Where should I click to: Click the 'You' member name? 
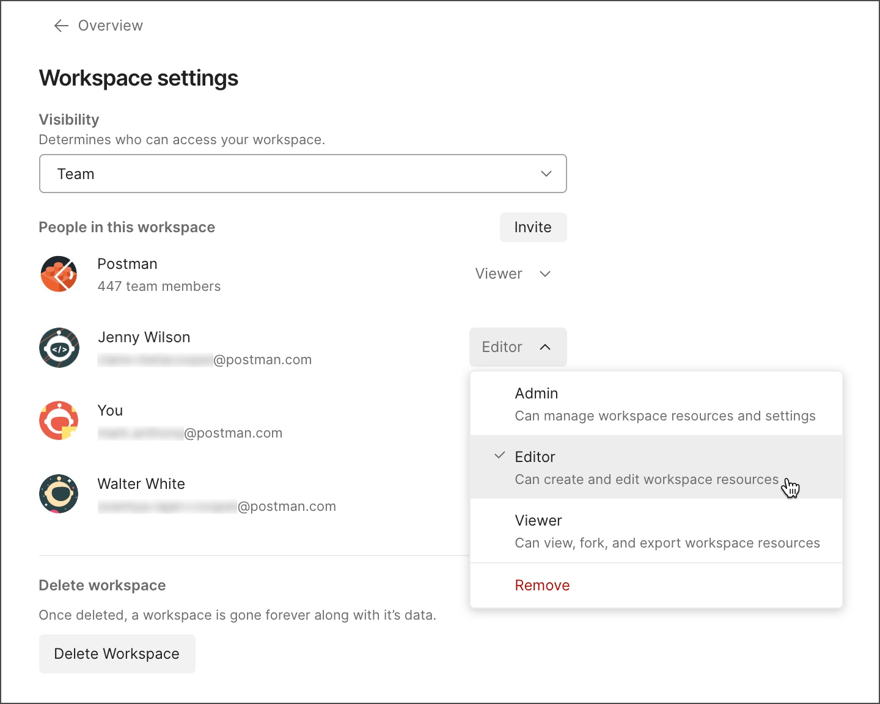pyautogui.click(x=111, y=411)
